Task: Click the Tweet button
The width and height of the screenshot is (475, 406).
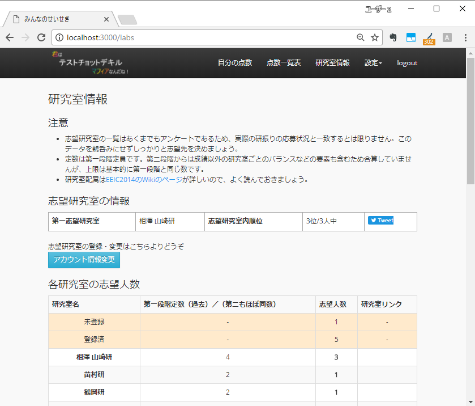Action: click(380, 221)
